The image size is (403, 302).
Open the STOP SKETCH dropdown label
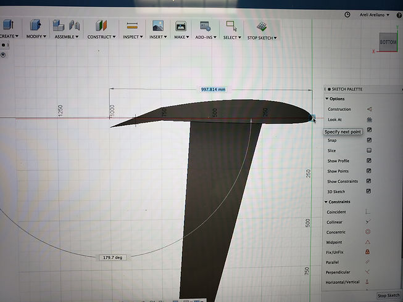click(262, 38)
